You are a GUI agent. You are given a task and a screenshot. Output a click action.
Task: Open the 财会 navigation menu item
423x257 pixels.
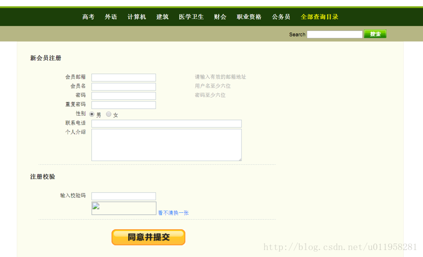pyautogui.click(x=220, y=17)
